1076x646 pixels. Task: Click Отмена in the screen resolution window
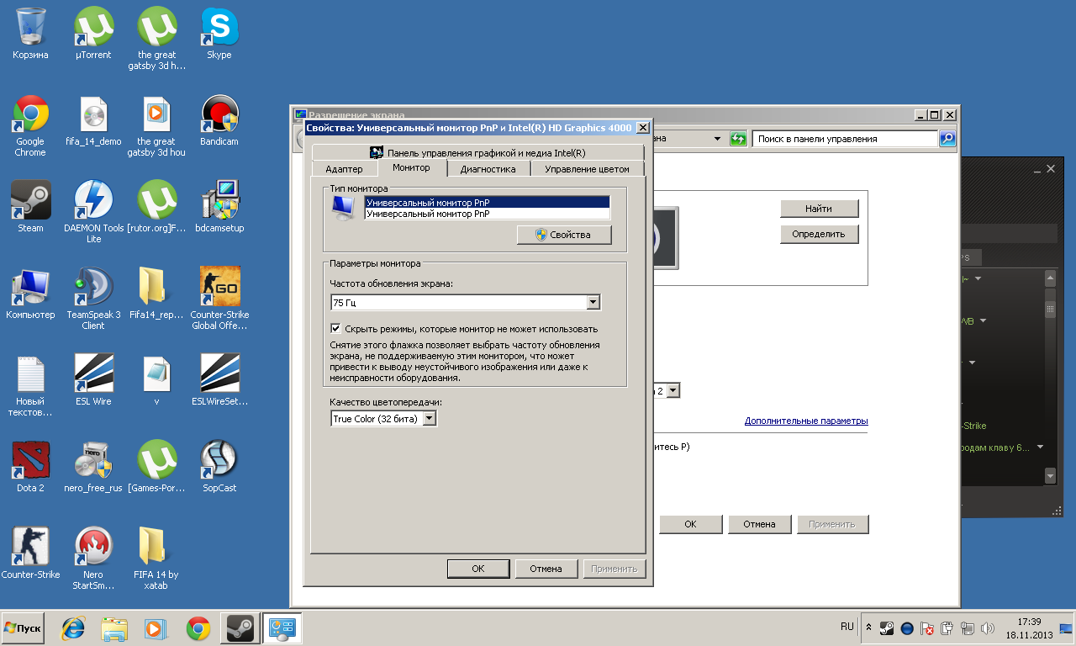(759, 524)
